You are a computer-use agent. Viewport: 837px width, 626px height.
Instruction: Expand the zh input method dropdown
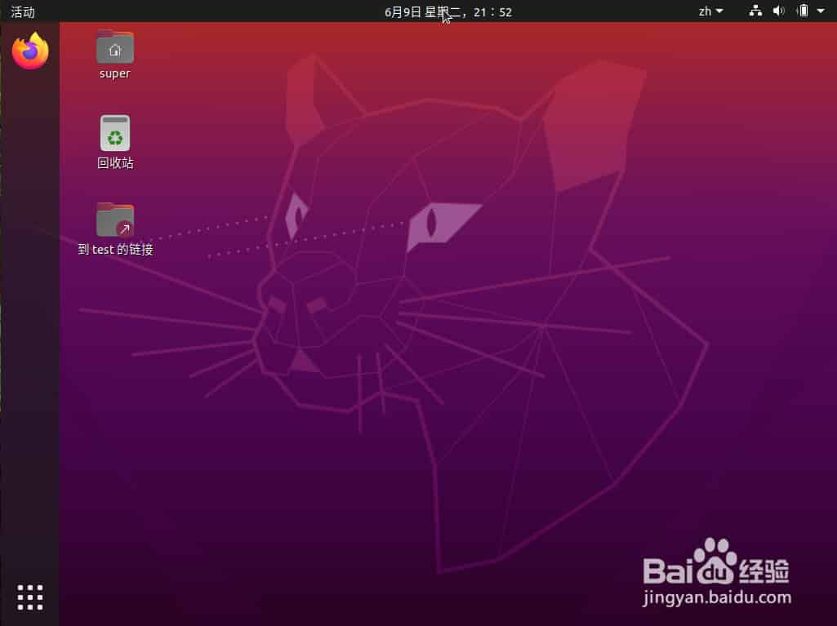(710, 11)
